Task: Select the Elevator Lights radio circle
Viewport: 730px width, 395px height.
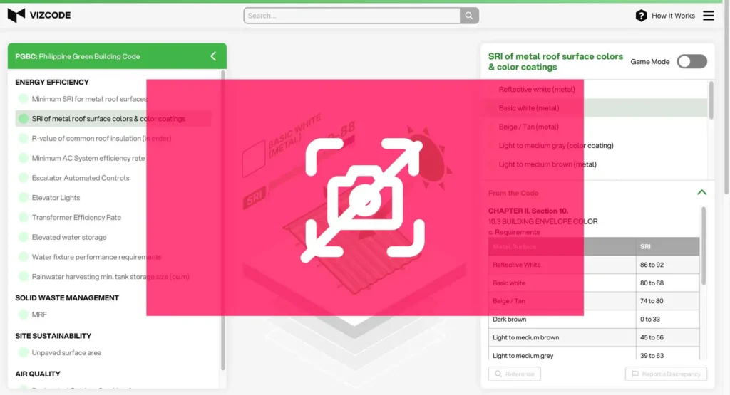Action: [x=24, y=198]
